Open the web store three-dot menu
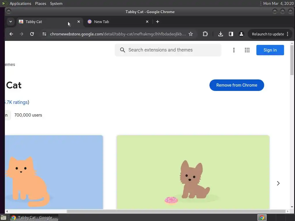Screen dimensions: 295x221 234,50
